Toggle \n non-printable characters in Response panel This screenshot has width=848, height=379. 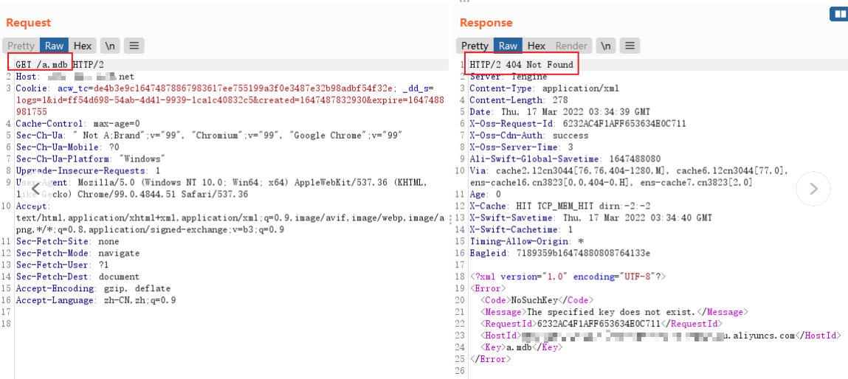pyautogui.click(x=605, y=46)
